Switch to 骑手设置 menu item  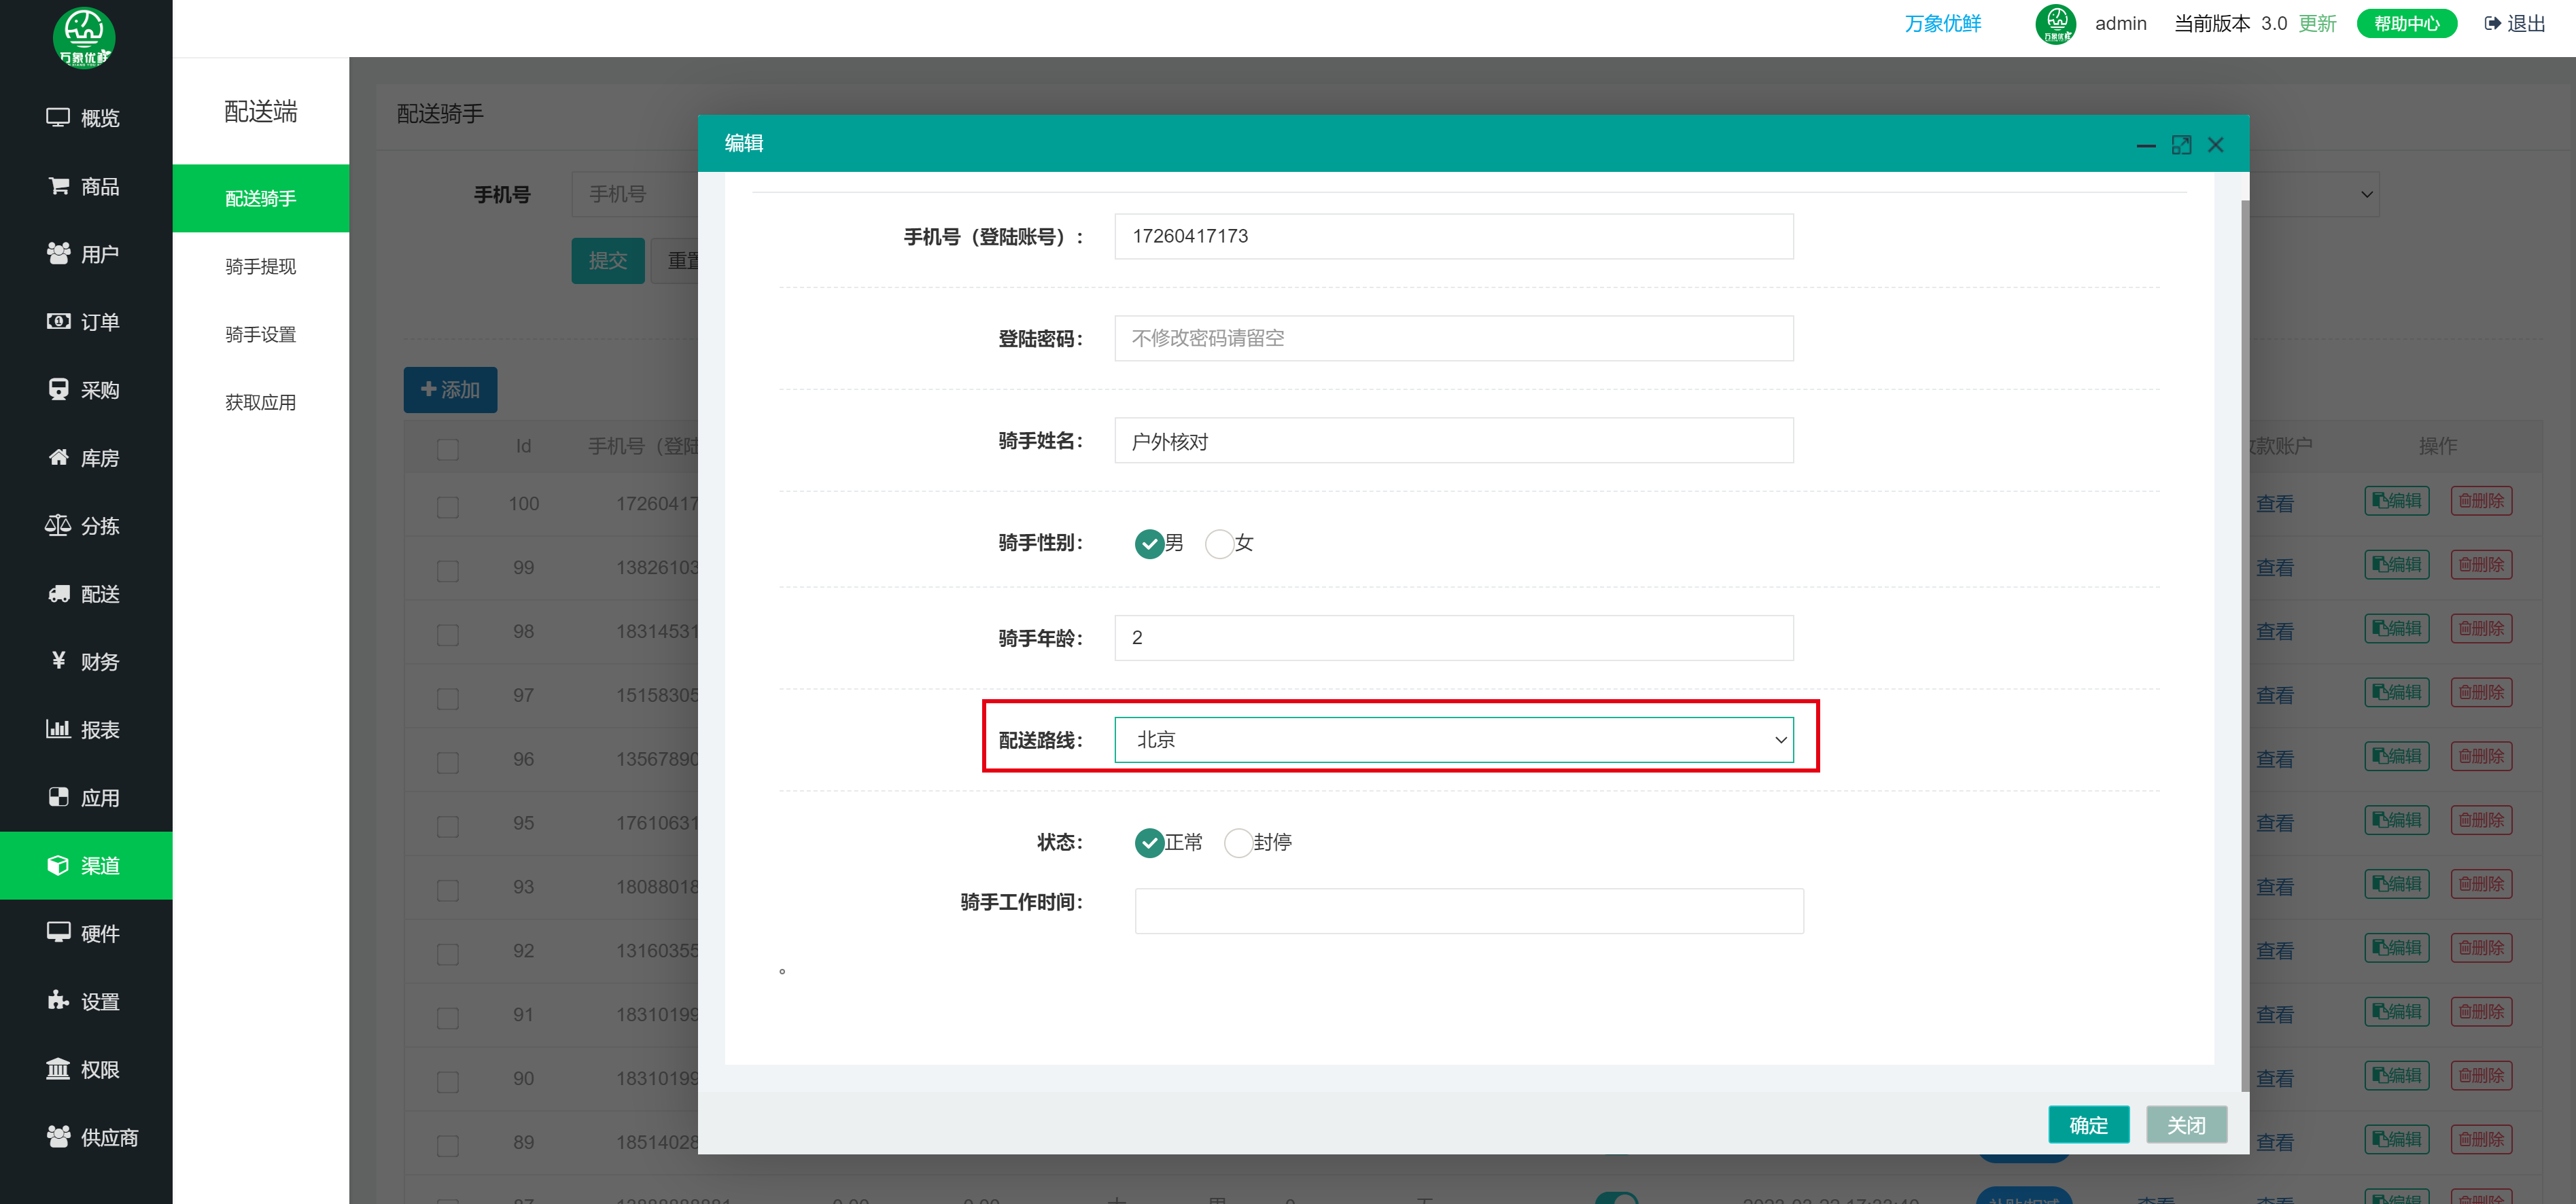[x=260, y=334]
